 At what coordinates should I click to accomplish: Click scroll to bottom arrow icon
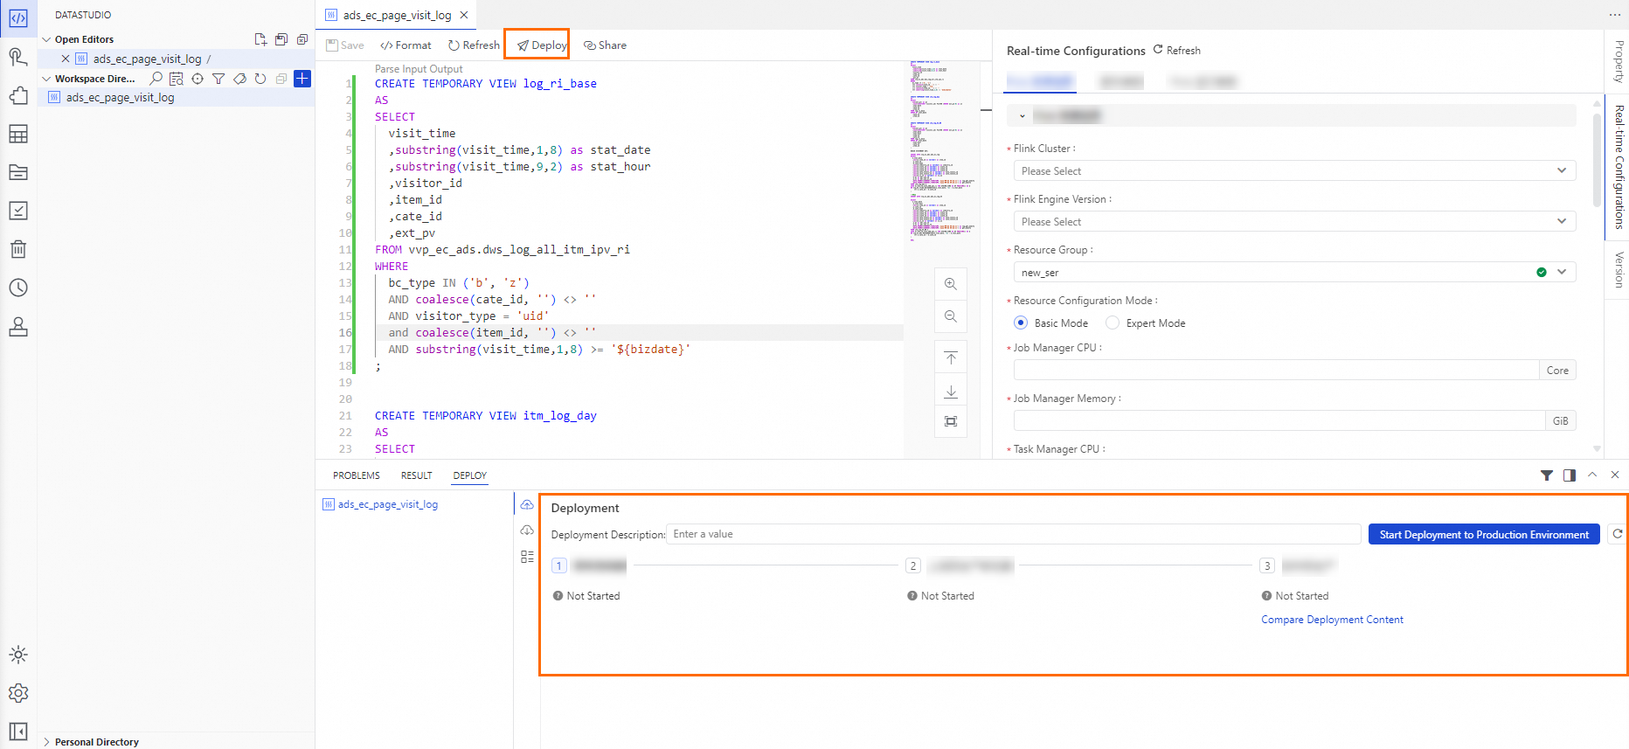[x=951, y=391]
